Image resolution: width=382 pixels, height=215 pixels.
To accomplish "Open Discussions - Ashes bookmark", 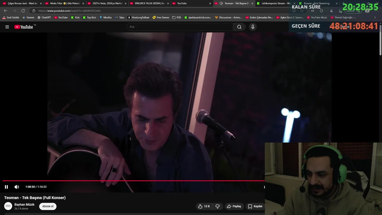I will pos(228,18).
